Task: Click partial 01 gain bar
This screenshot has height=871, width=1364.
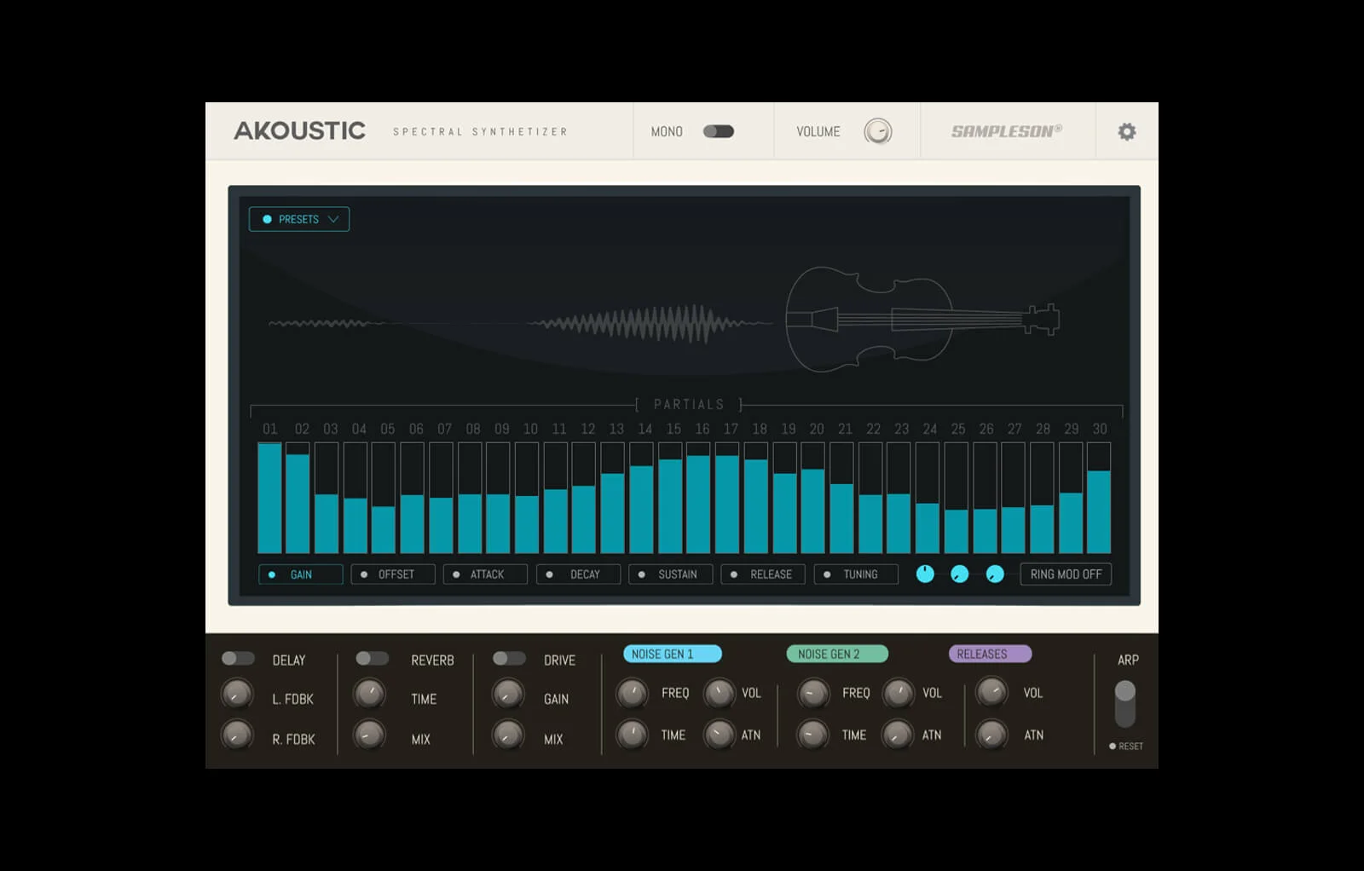Action: 269,498
